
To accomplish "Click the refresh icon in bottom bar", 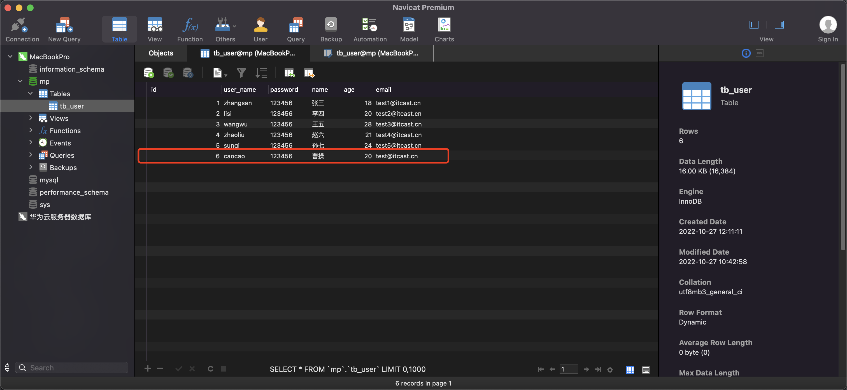I will [x=210, y=369].
